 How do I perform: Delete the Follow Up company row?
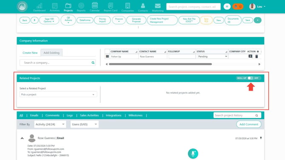[256, 57]
